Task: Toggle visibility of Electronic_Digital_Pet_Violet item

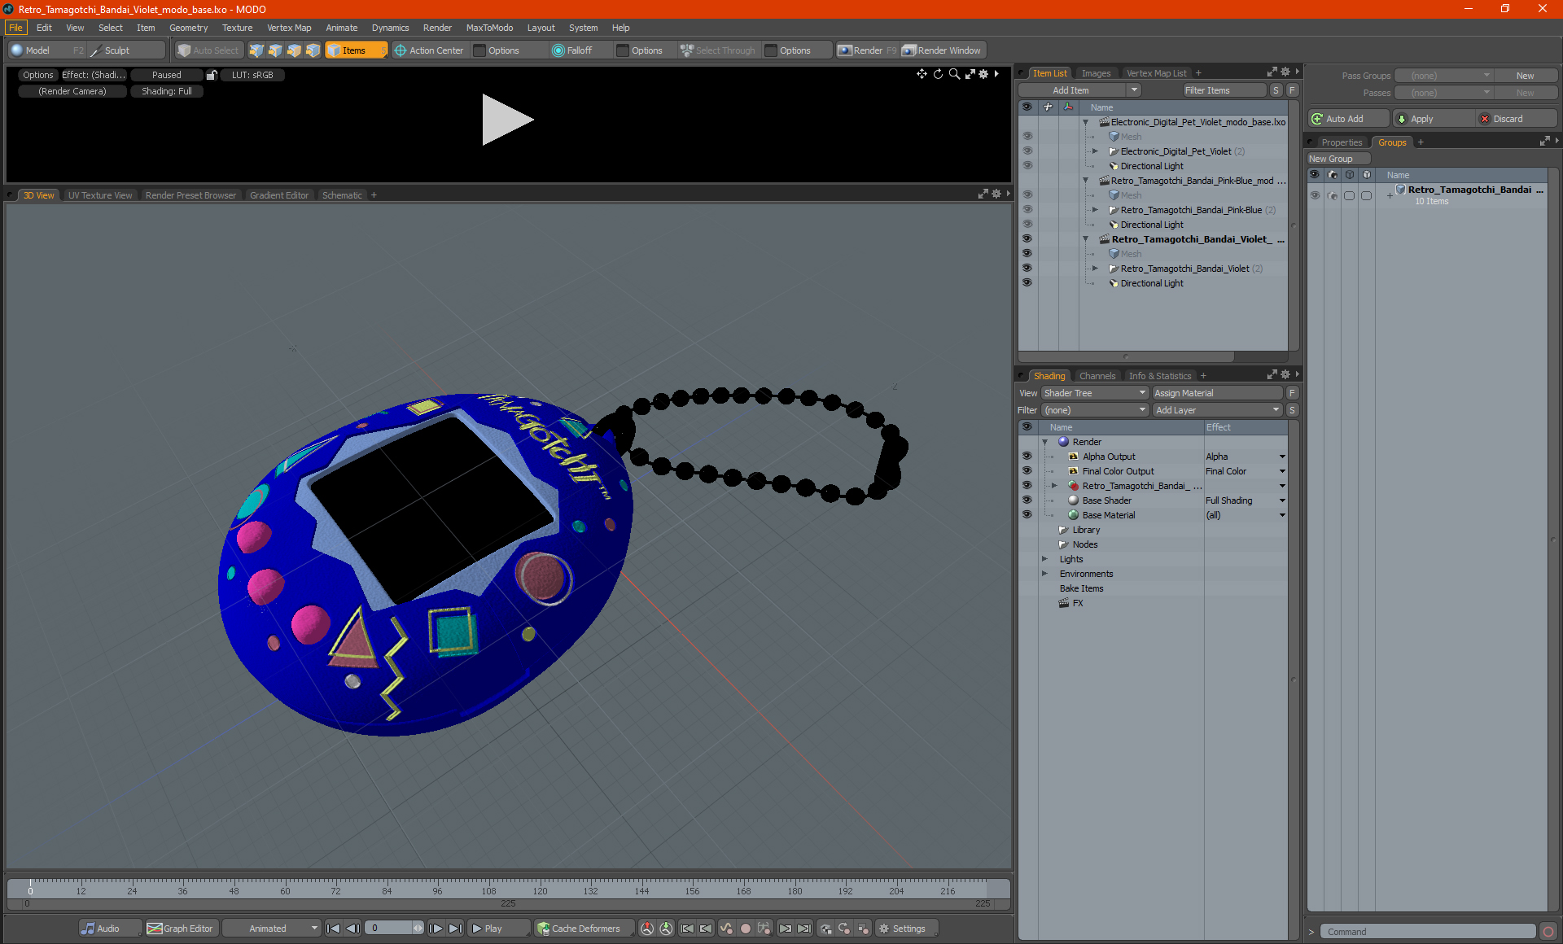Action: coord(1027,151)
